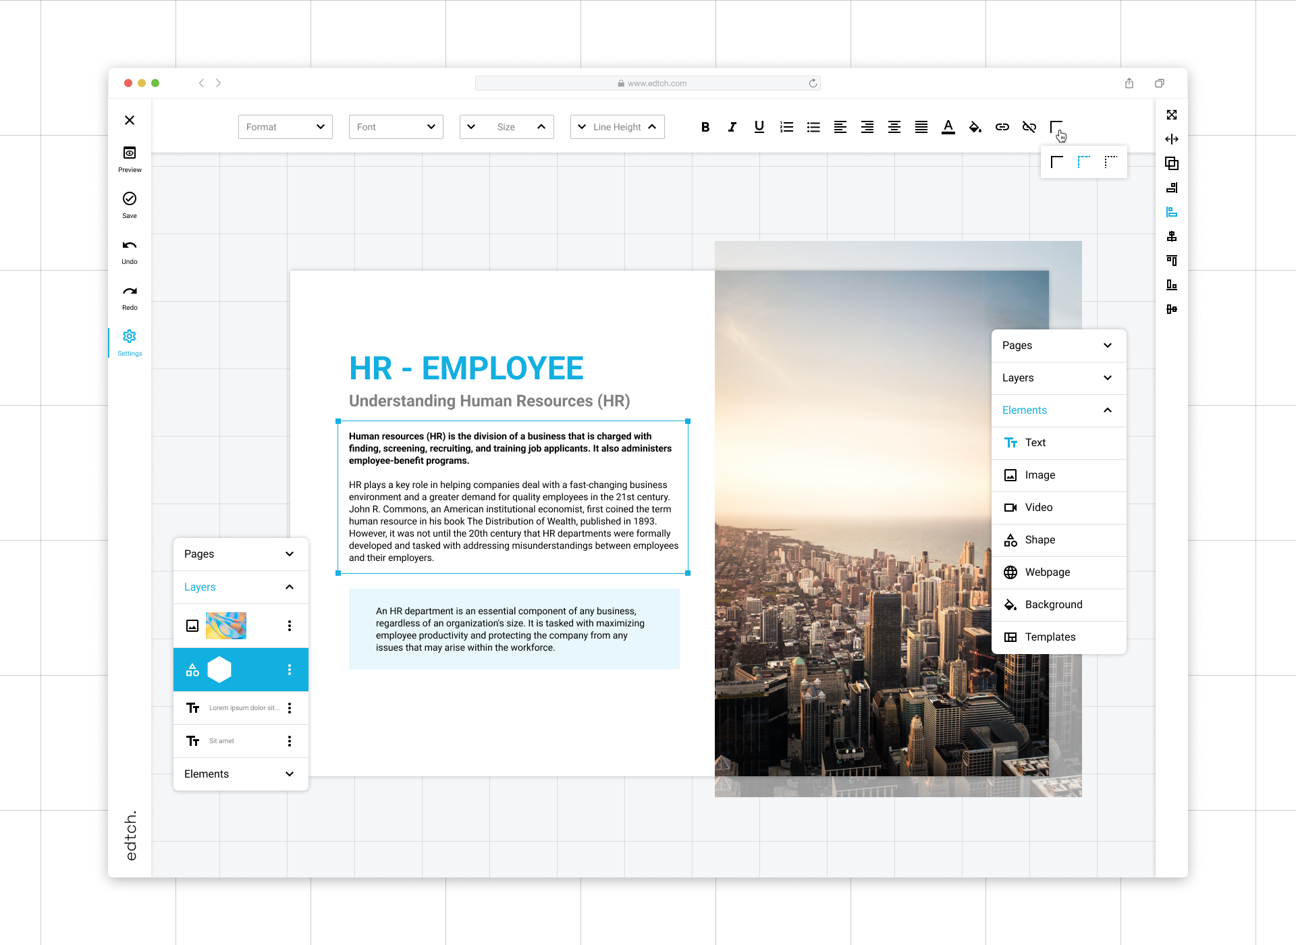Click the image layer thumbnail

tap(224, 626)
